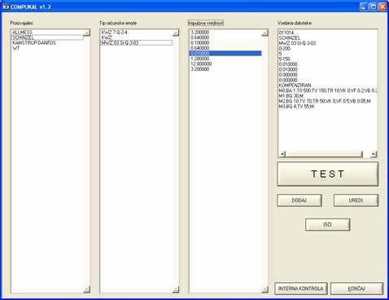Click the M2:BG 10;TV 70 line
The height and width of the screenshot is (300, 389).
325,101
